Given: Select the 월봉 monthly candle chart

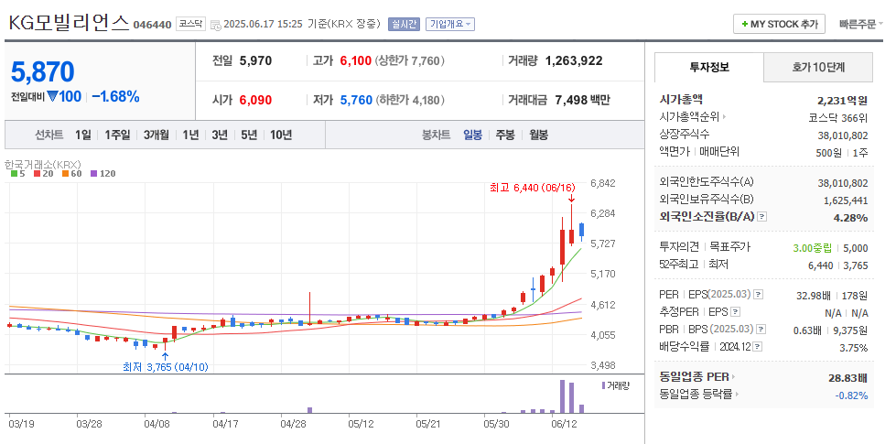Looking at the screenshot, I should 538,135.
